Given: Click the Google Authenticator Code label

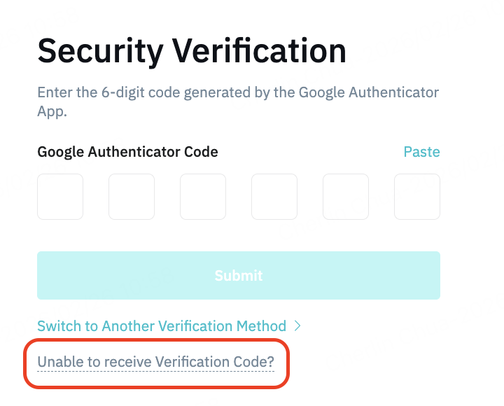Looking at the screenshot, I should point(127,152).
